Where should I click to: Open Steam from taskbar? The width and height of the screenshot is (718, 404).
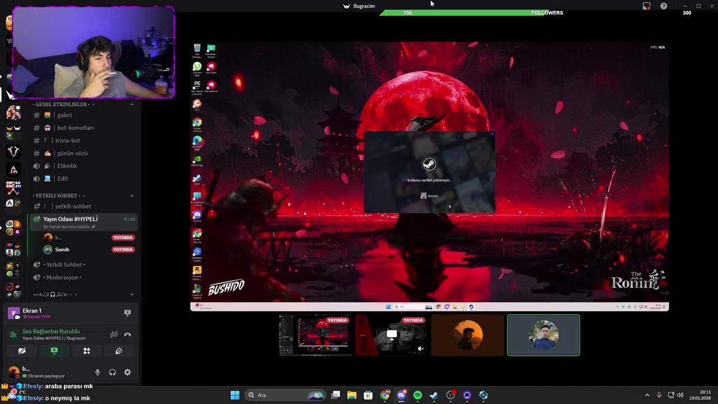[434, 395]
